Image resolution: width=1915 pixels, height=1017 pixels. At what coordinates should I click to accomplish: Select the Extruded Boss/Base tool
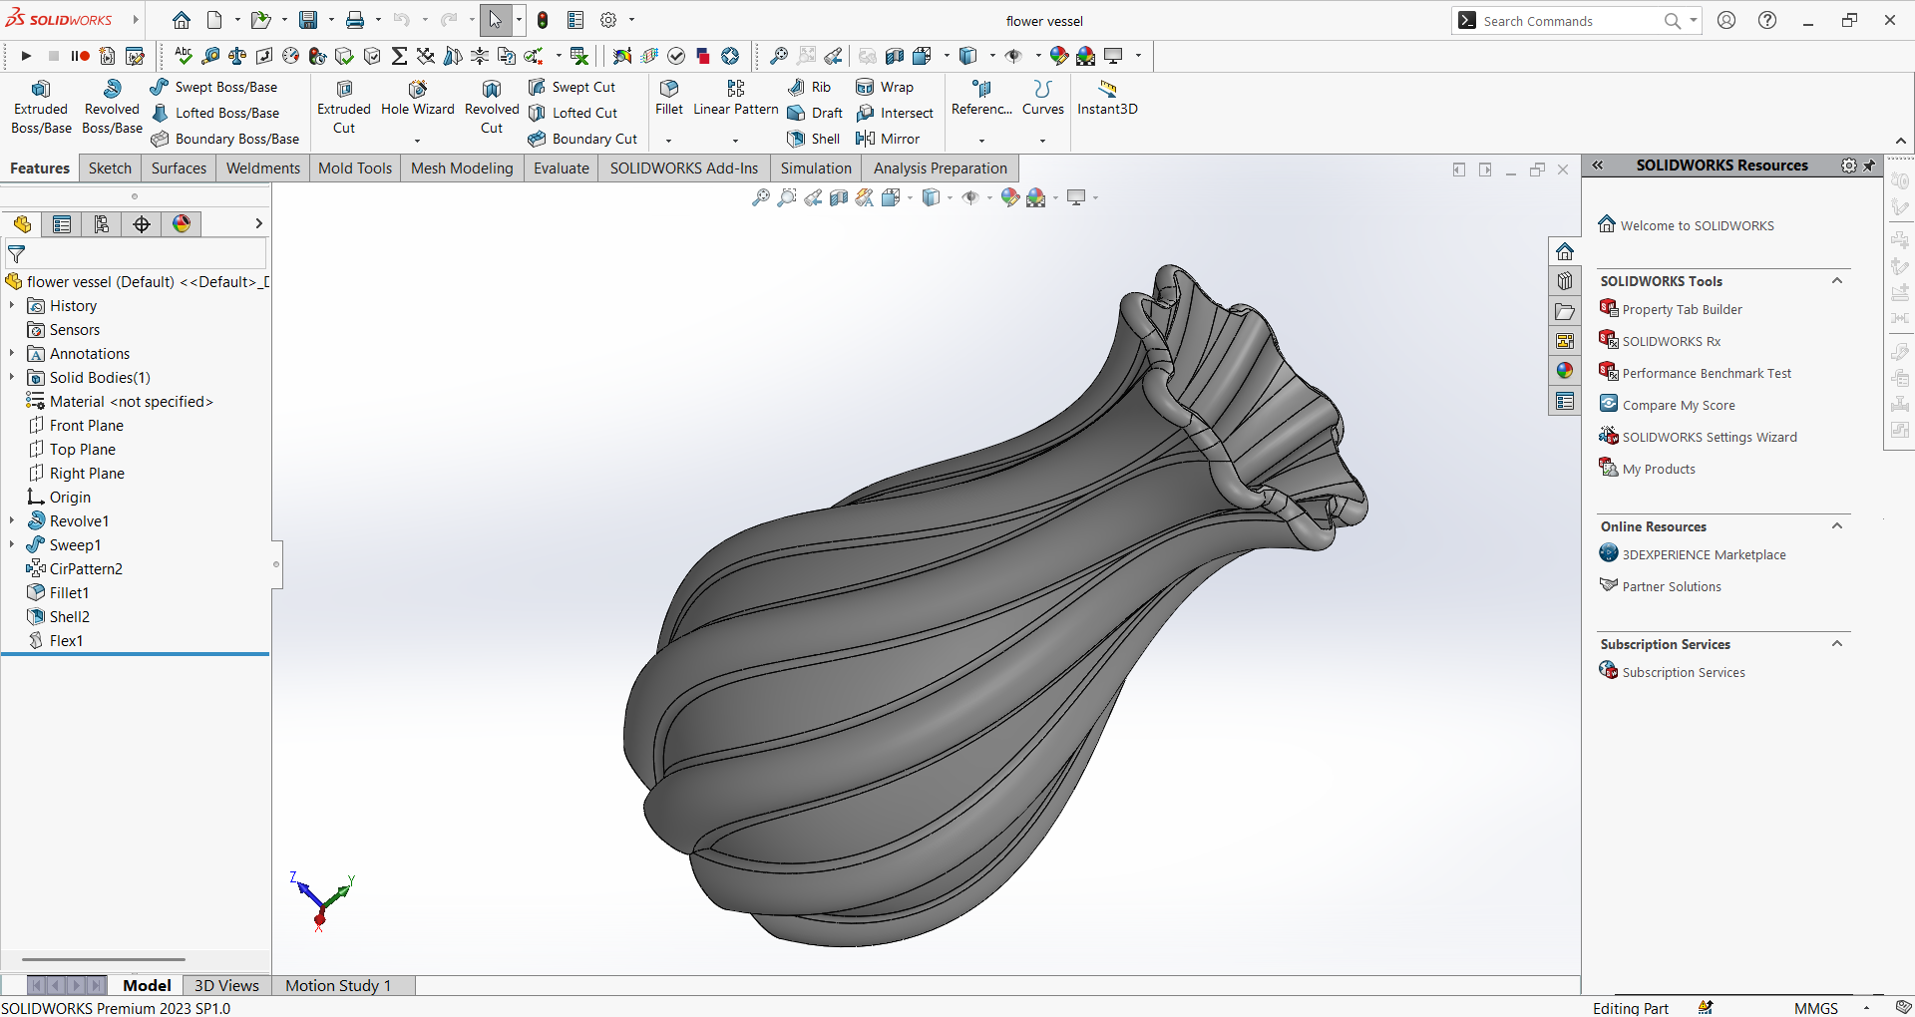point(41,107)
